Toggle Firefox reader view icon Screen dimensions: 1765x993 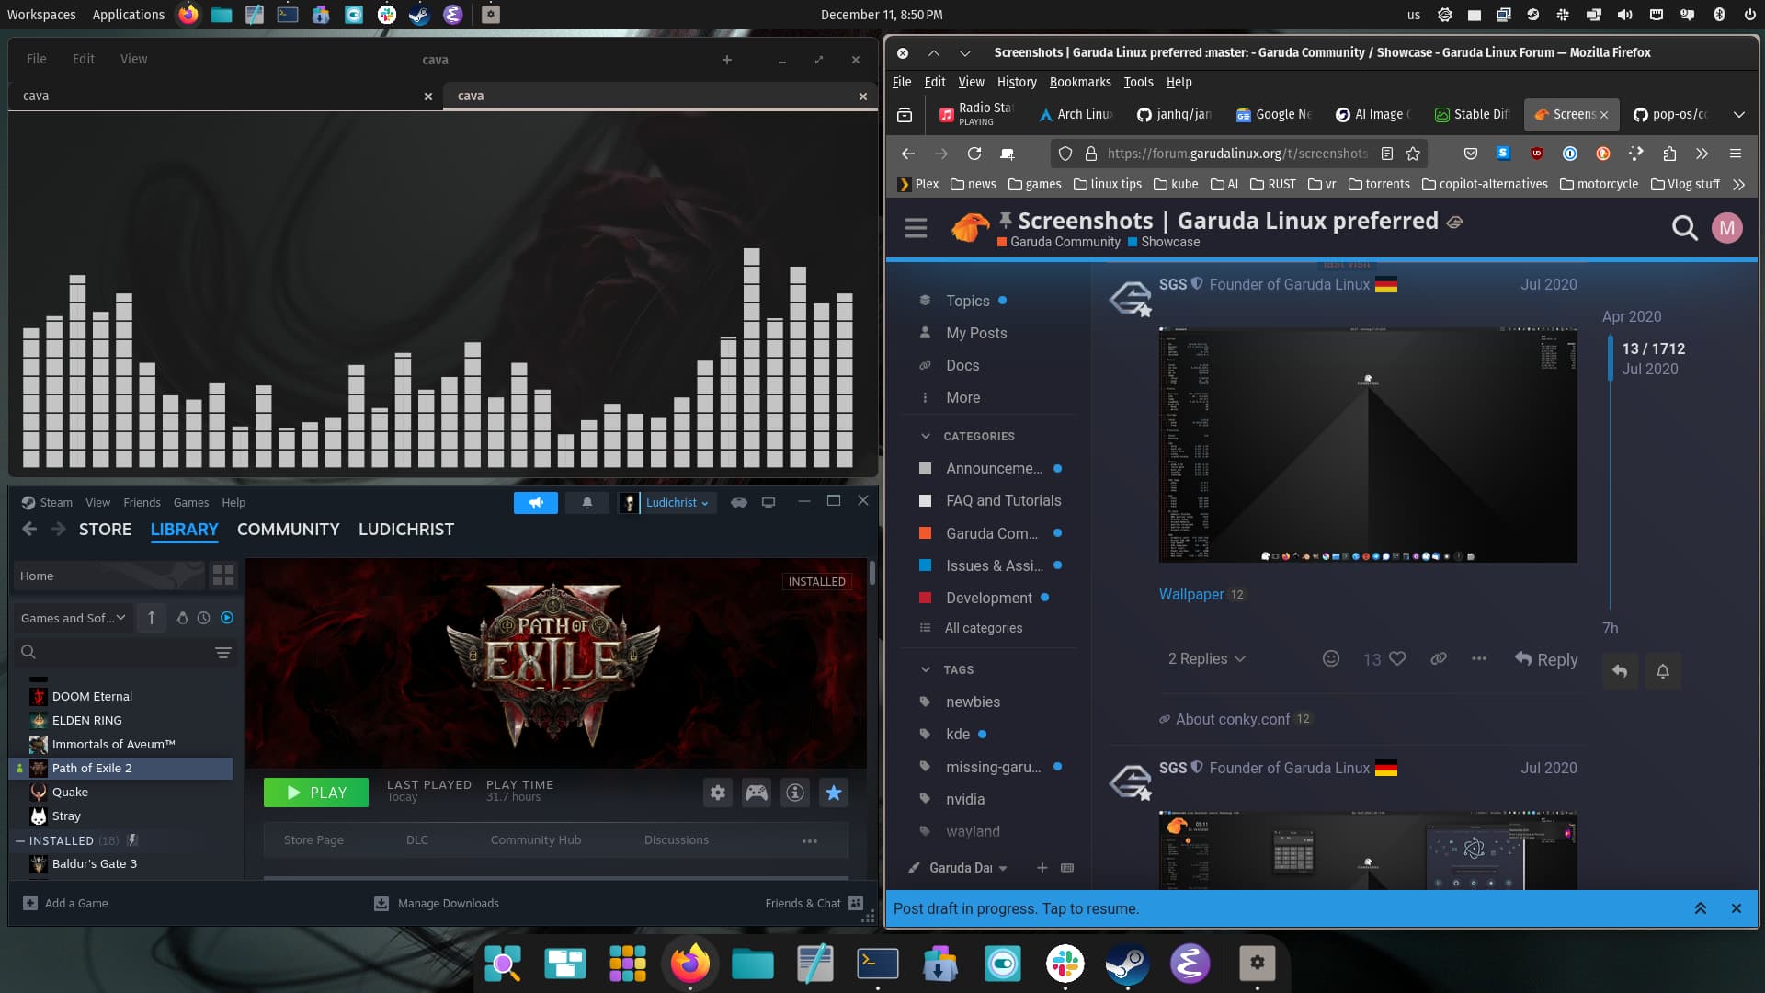tap(1387, 154)
